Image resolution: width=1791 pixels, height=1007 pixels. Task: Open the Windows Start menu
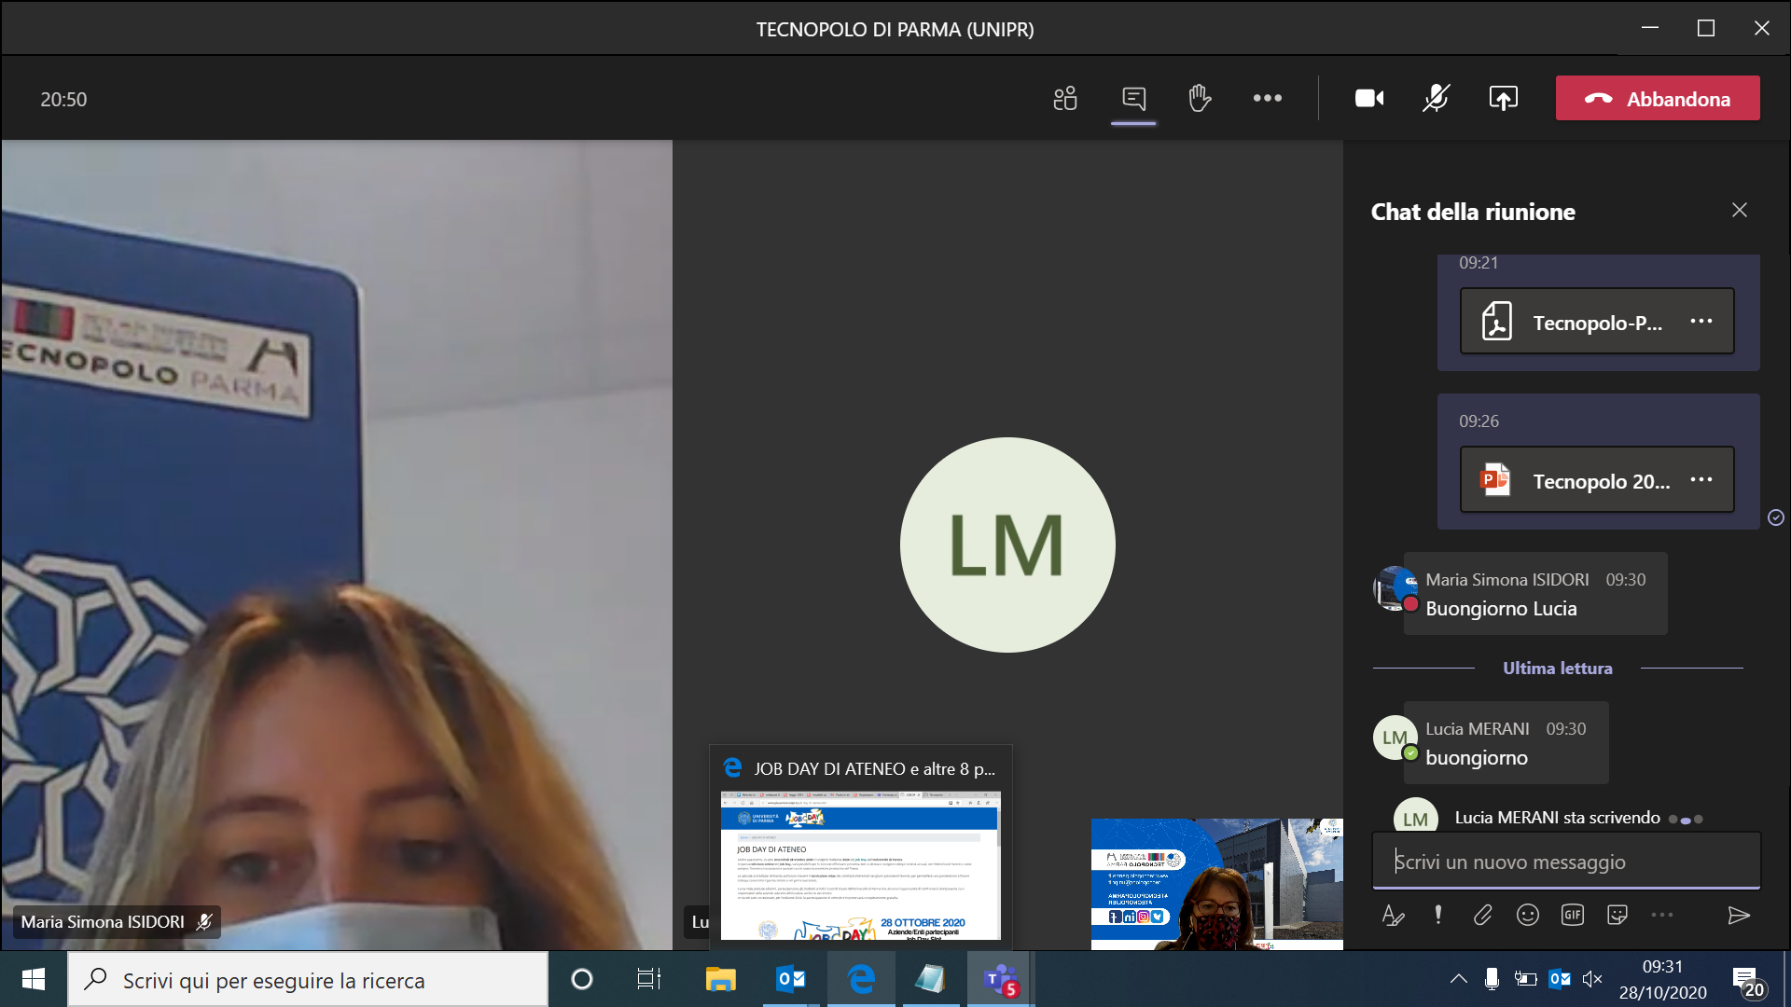point(34,979)
